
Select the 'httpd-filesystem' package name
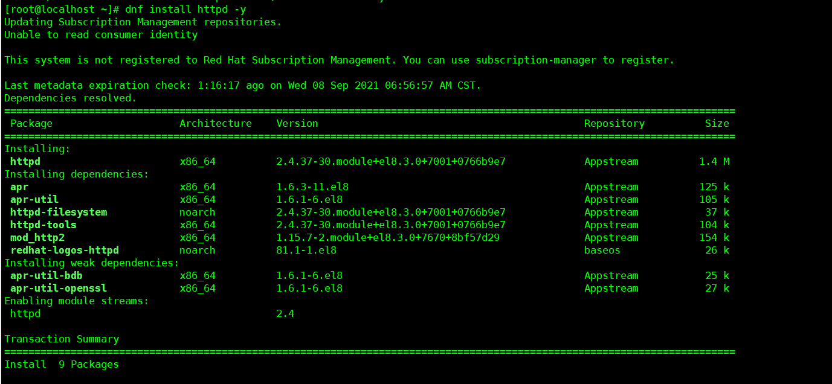tap(59, 213)
